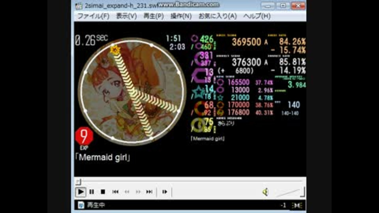Open the 再生(P) menu

(x=154, y=16)
